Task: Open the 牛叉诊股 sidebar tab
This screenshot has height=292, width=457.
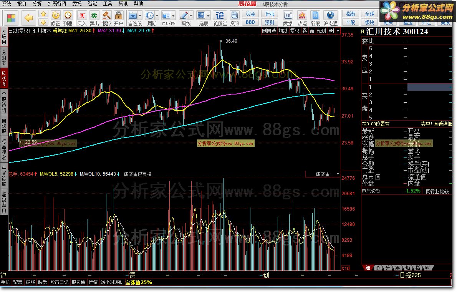Action: [4, 176]
